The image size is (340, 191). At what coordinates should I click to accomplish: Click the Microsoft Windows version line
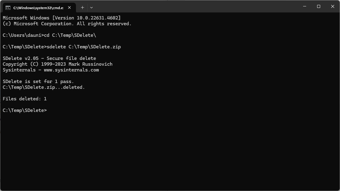point(62,18)
